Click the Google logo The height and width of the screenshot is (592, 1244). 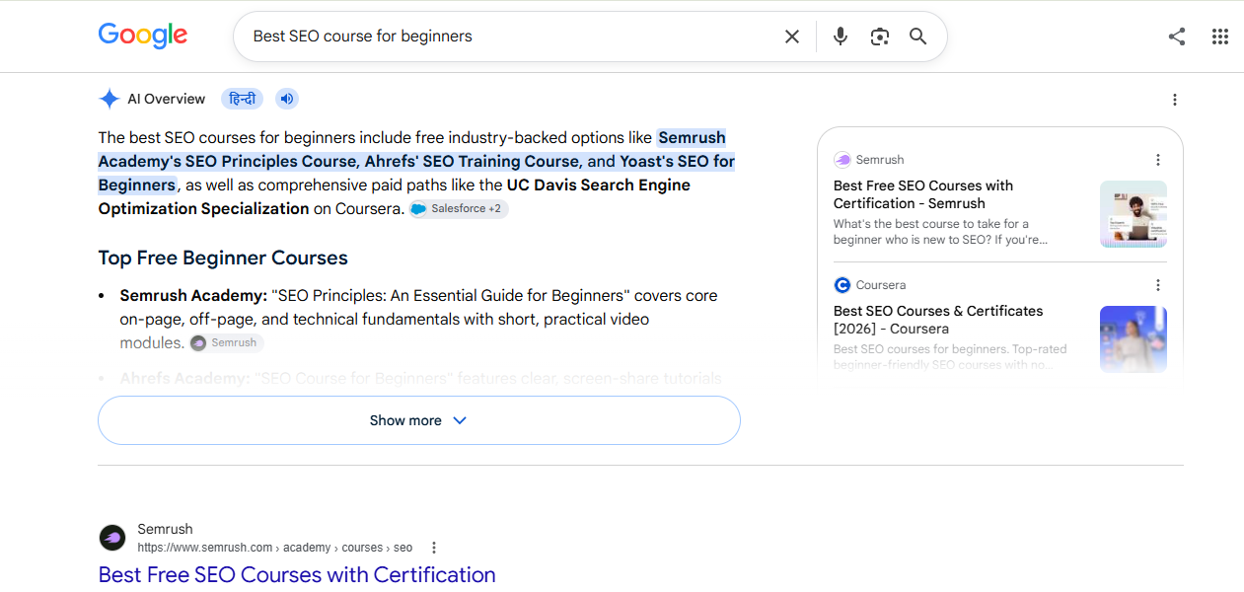point(143,36)
